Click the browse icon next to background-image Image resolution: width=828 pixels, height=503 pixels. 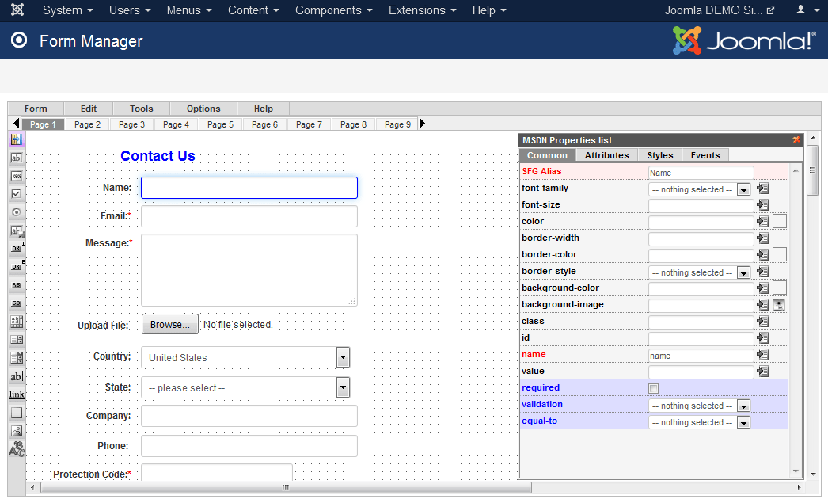pyautogui.click(x=779, y=305)
